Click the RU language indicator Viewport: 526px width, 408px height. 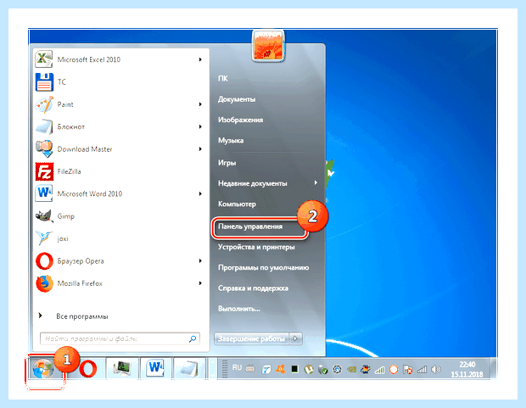(x=237, y=367)
